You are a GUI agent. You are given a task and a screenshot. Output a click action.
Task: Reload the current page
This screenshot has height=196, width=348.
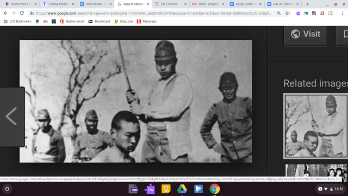[22, 13]
